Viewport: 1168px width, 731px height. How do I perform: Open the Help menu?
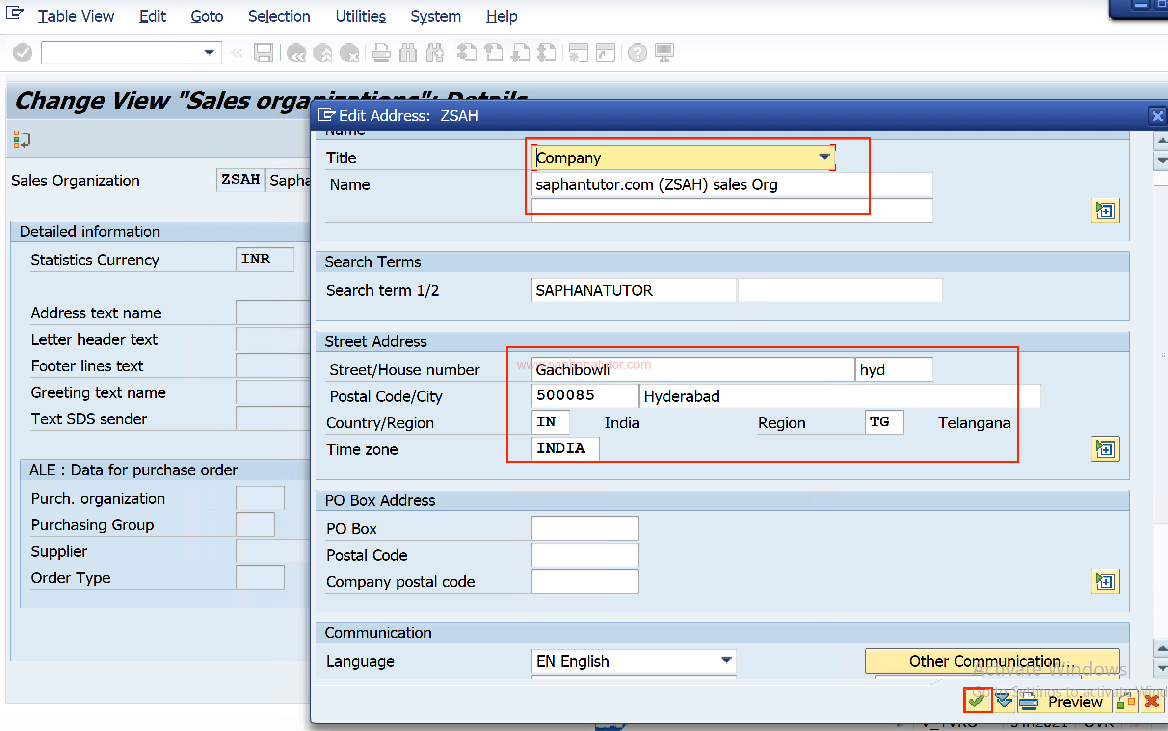[502, 16]
